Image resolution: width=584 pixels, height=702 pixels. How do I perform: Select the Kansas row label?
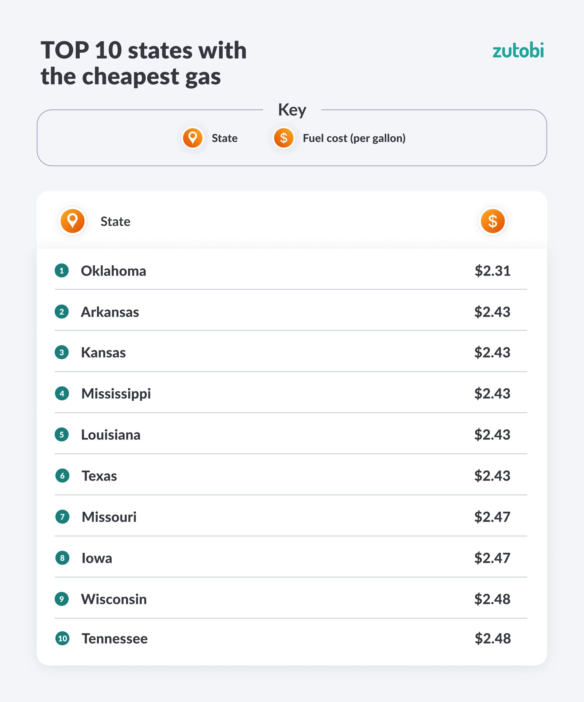[x=103, y=352]
